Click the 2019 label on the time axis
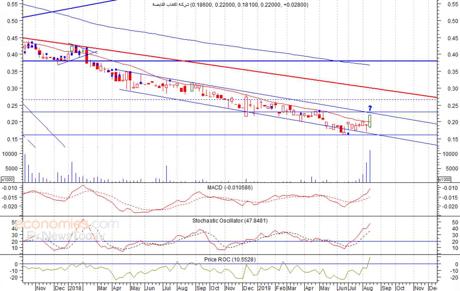 [264, 288]
